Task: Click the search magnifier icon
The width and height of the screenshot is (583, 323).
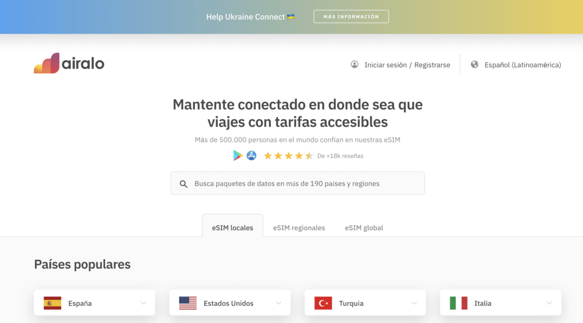Action: [x=184, y=184]
